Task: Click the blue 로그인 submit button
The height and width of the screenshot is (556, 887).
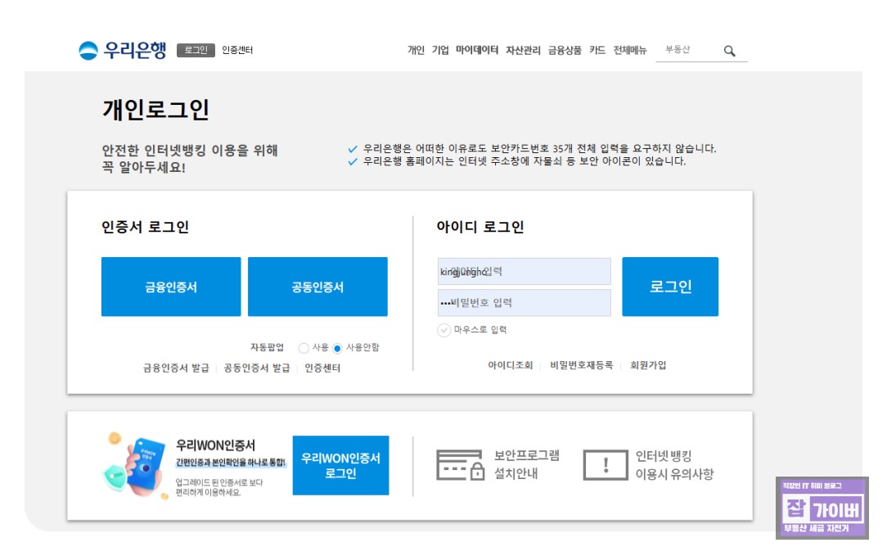Action: [x=670, y=287]
